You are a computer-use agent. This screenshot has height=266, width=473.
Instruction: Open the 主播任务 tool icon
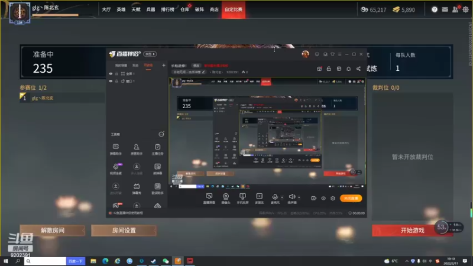tap(157, 149)
